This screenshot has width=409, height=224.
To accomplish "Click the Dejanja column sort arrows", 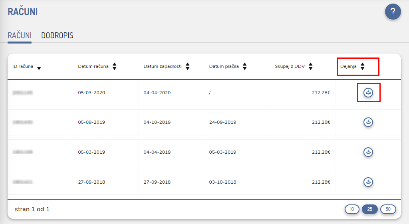I will tap(362, 66).
